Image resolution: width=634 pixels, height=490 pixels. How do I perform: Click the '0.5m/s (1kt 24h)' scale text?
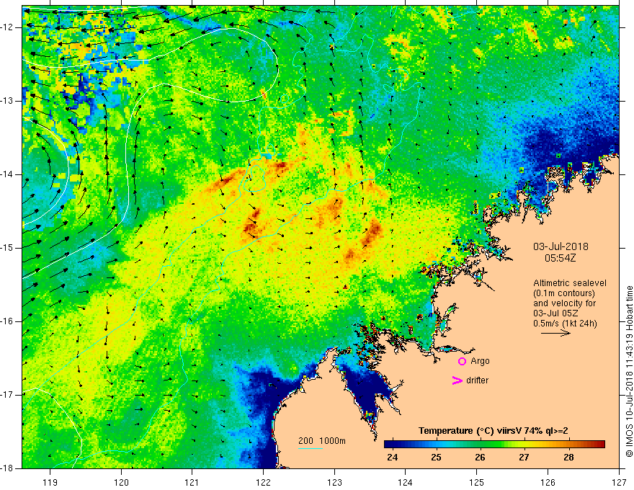[565, 324]
